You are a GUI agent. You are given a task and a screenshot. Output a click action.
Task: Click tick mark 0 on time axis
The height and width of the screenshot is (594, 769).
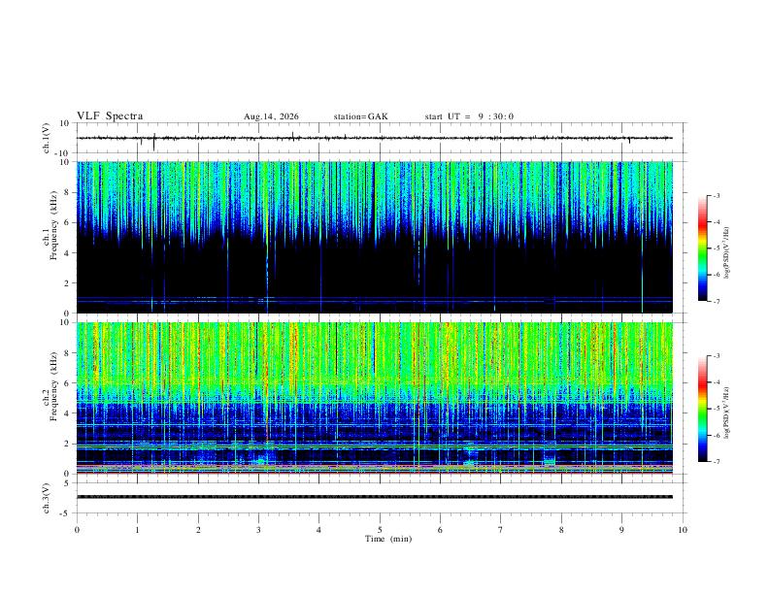click(x=77, y=530)
